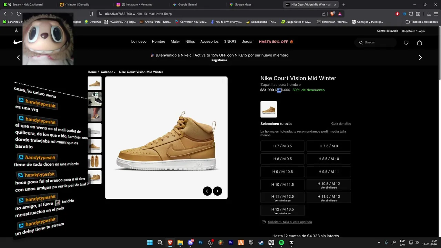The height and width of the screenshot is (248, 441).
Task: Select size H 8.5 / M 10
Action: [329, 159]
